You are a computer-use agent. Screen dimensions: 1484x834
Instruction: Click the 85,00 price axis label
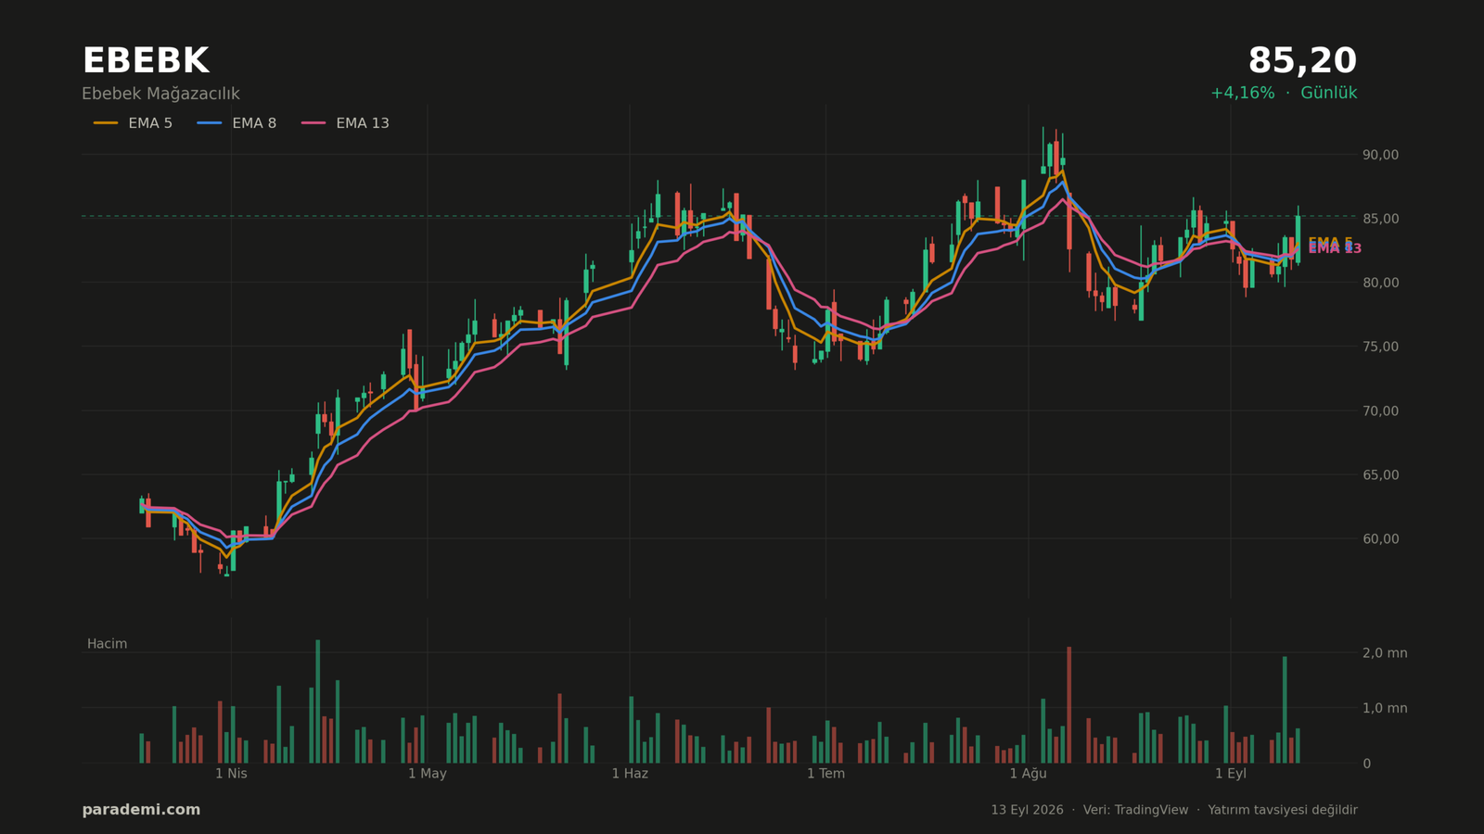click(x=1380, y=219)
